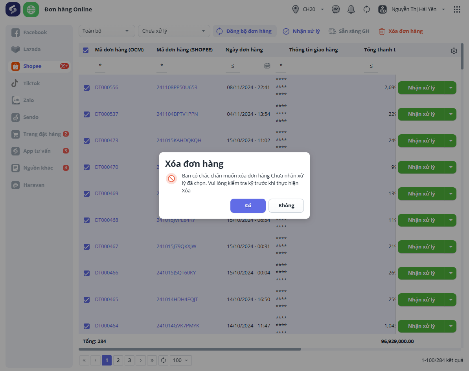Click the app logo icon at top left

[13, 9]
